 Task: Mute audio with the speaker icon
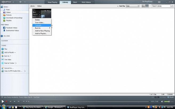[x=162, y=102]
